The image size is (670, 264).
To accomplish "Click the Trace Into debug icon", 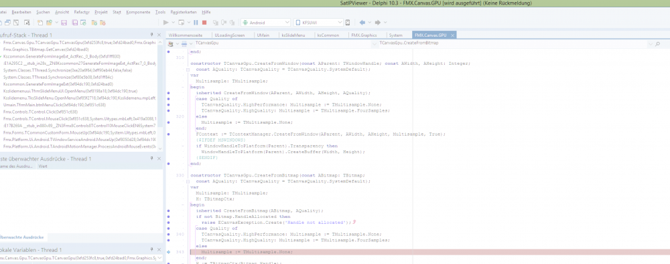I will coord(215,22).
